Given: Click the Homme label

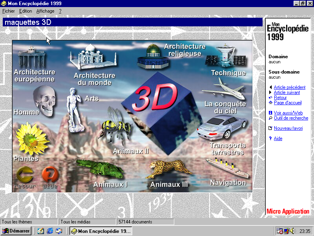Looking at the screenshot, I should 26,112.
